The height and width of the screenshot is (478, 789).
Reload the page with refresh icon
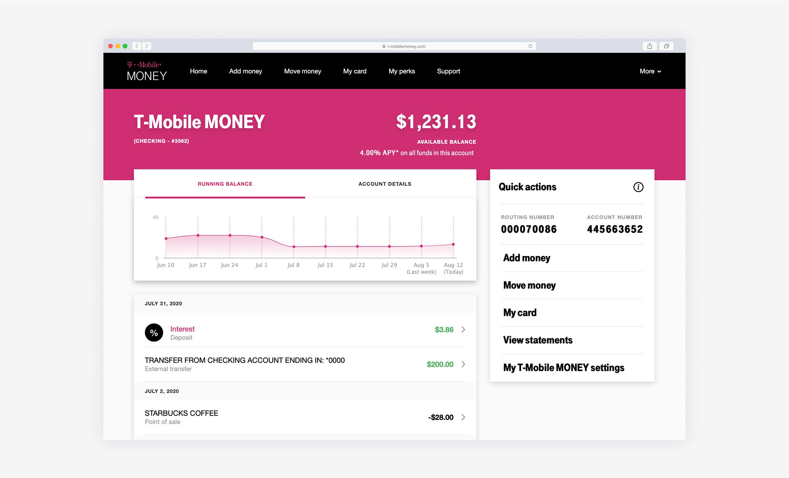tap(530, 46)
